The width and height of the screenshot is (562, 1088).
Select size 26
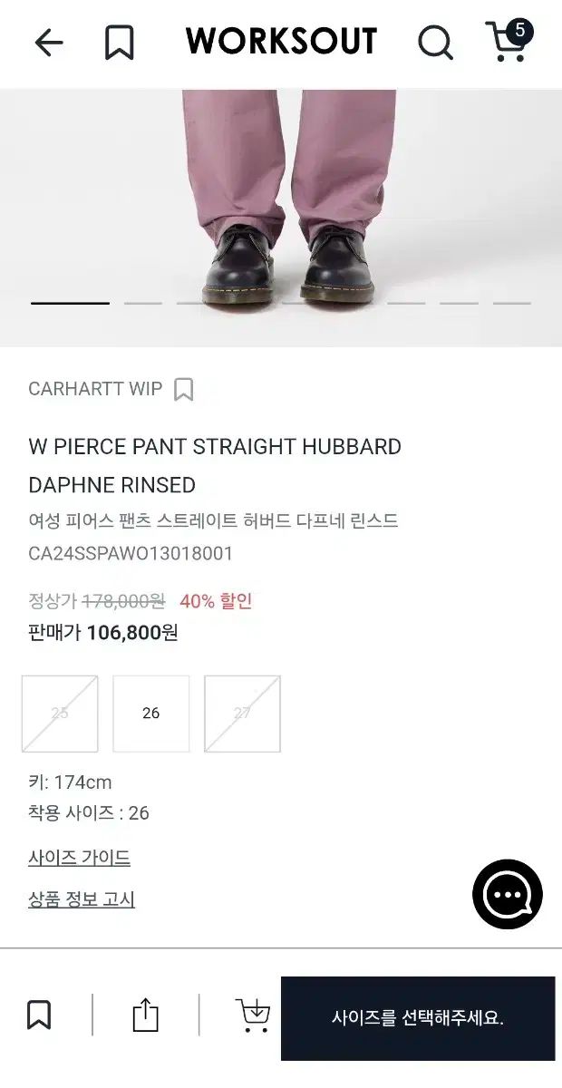pos(151,714)
